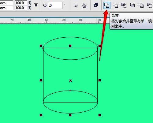Click the Intersect shaping icon
The width and height of the screenshot is (153, 123).
pos(124,5)
